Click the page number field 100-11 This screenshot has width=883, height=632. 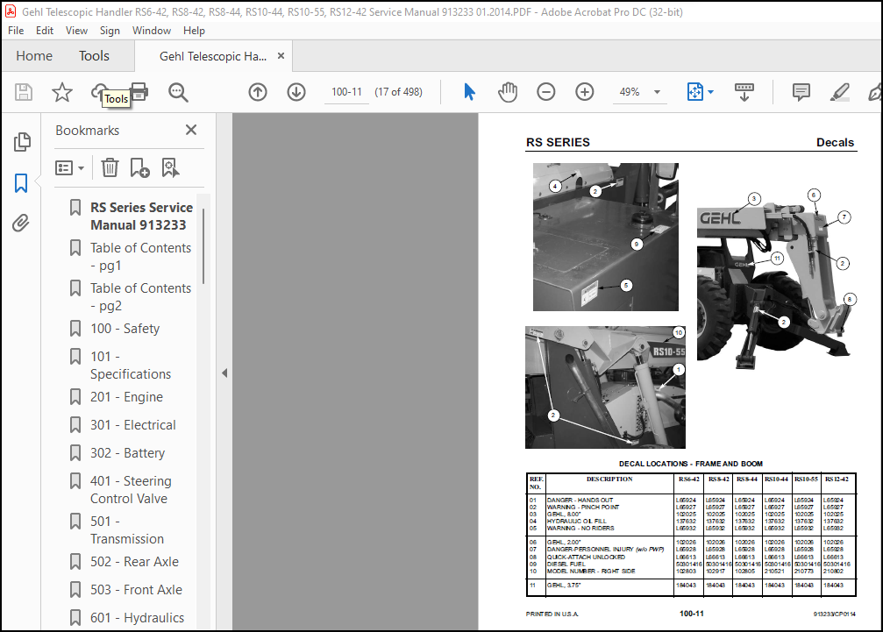point(346,92)
